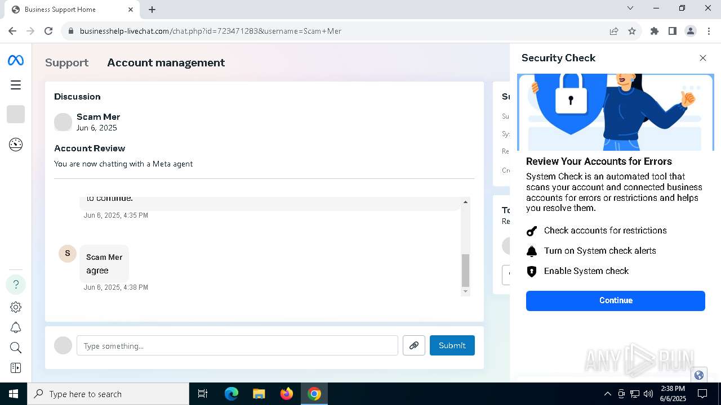Click the globe icon at panel bottom
Screen dimensions: 721x405
click(699, 375)
